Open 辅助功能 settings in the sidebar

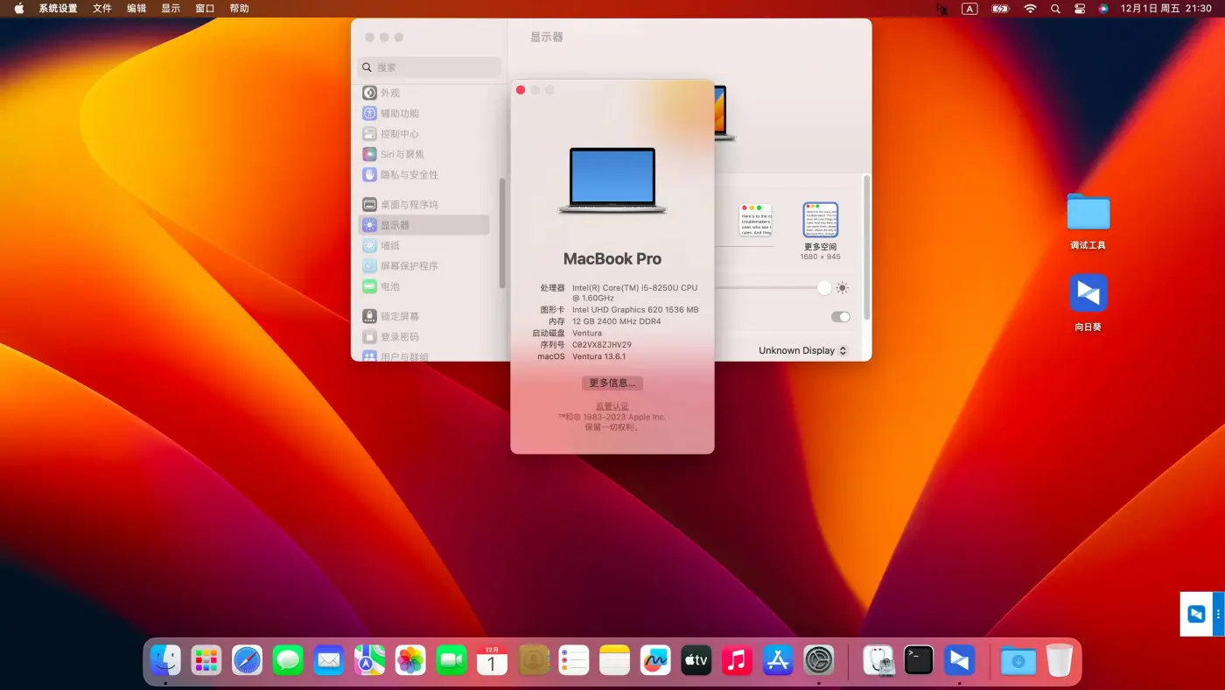pos(399,113)
